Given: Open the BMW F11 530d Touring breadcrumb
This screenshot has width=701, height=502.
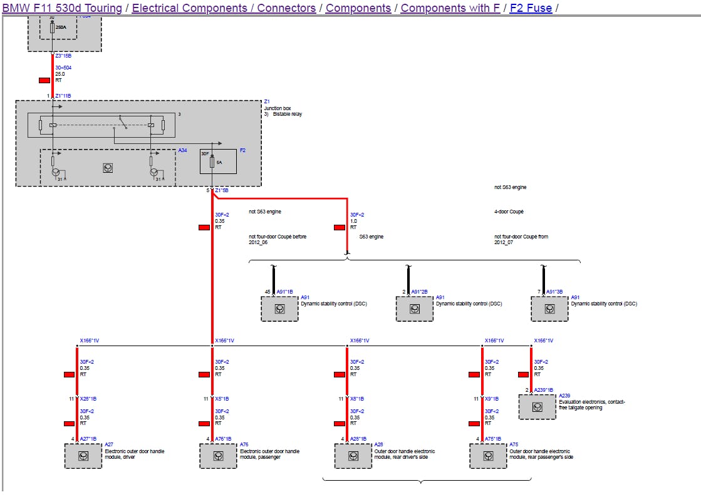Looking at the screenshot, I should click(x=62, y=8).
